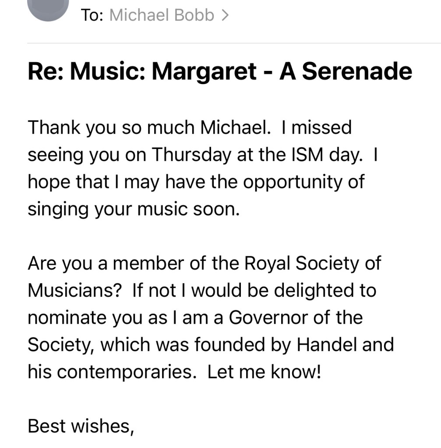Tap the word "Musicians?" in body
The width and height of the screenshot is (441, 448).
[74, 290]
